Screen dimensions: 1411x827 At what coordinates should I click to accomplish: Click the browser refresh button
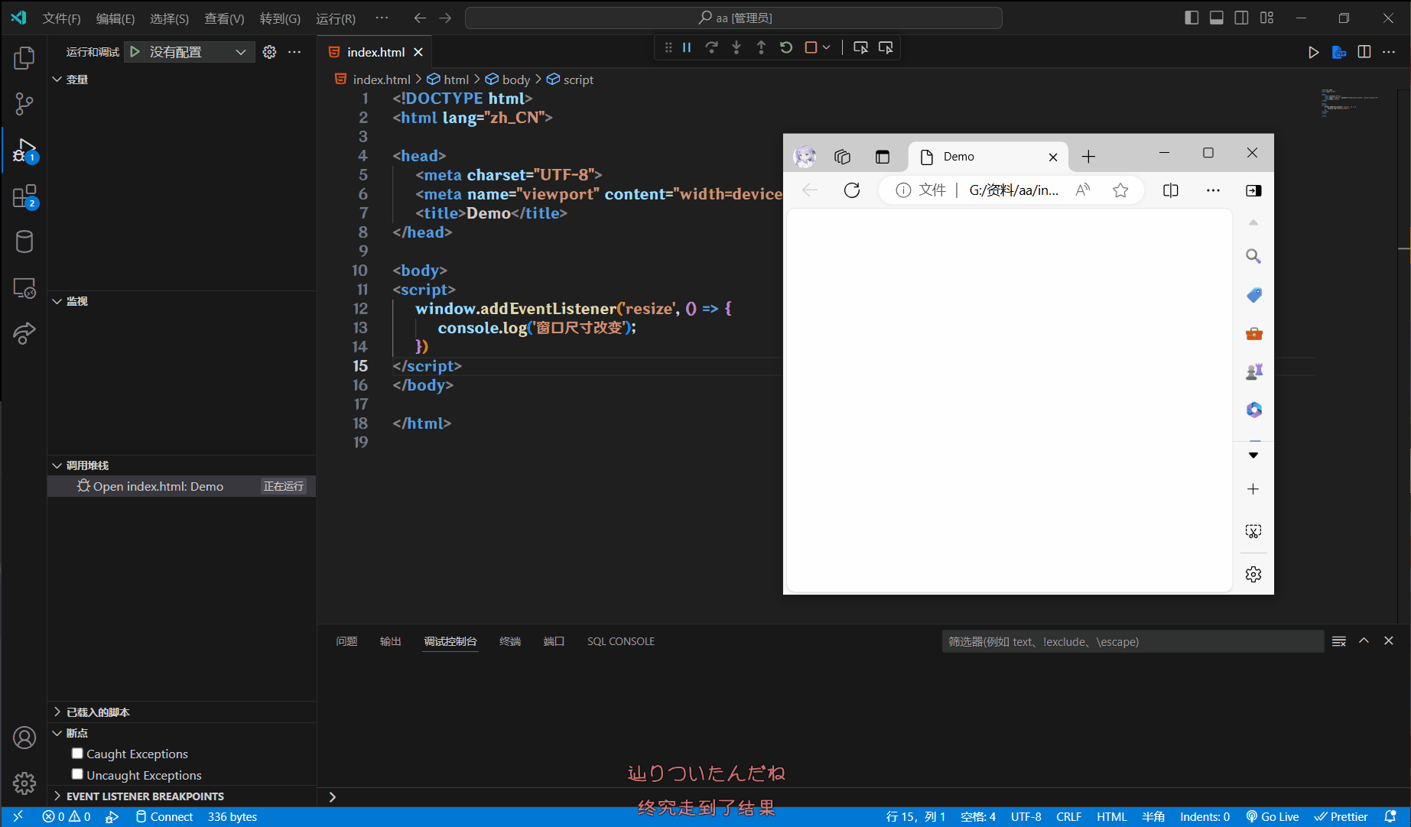[852, 190]
